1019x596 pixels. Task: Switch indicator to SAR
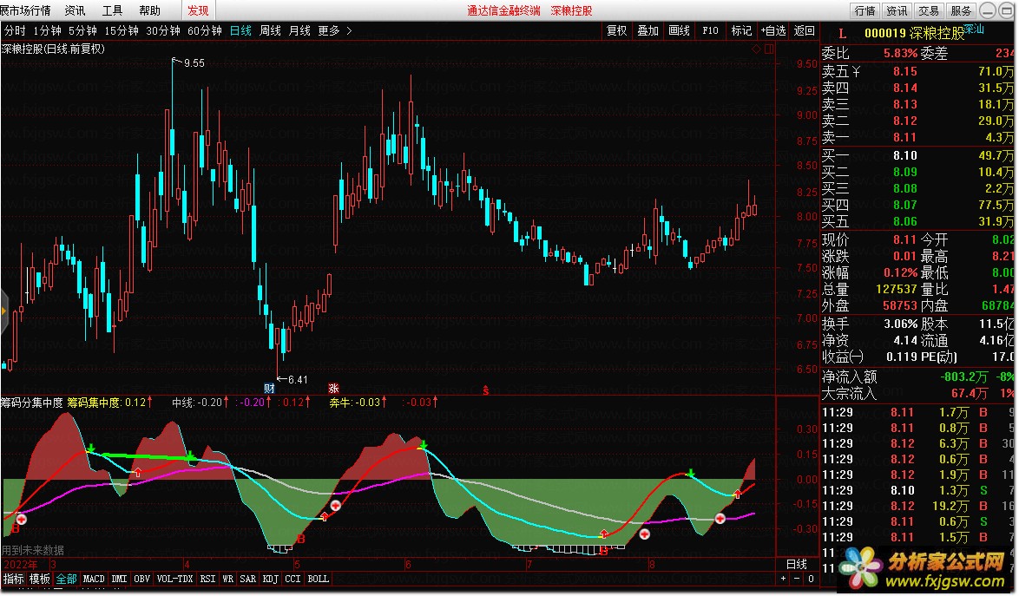[x=248, y=579]
